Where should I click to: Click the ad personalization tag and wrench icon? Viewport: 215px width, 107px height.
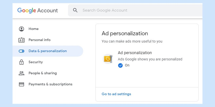pyautogui.click(x=108, y=59)
